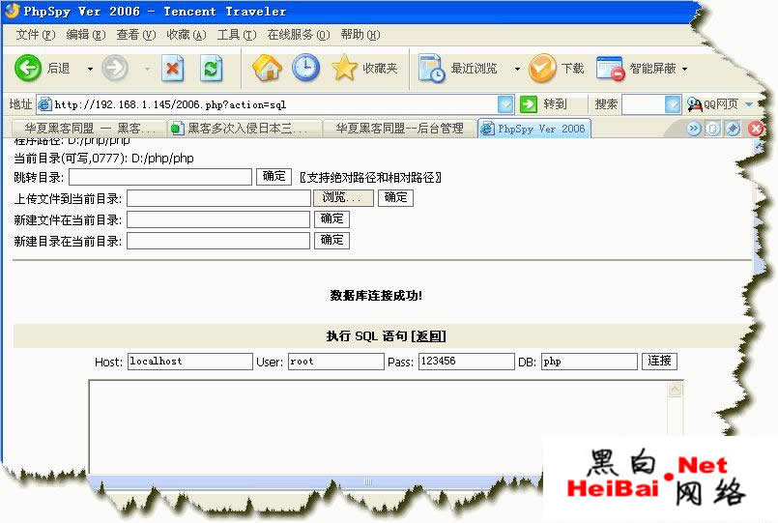Click the pin icon in tab bar

click(733, 129)
